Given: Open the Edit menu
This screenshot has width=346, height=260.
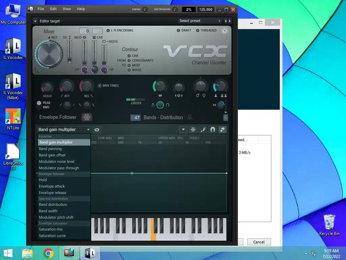Looking at the screenshot, I should (53, 9).
